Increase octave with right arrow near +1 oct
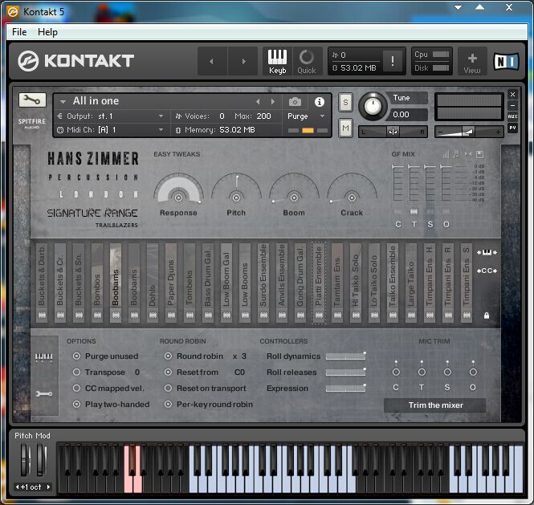This screenshot has height=505, width=534. tap(48, 487)
